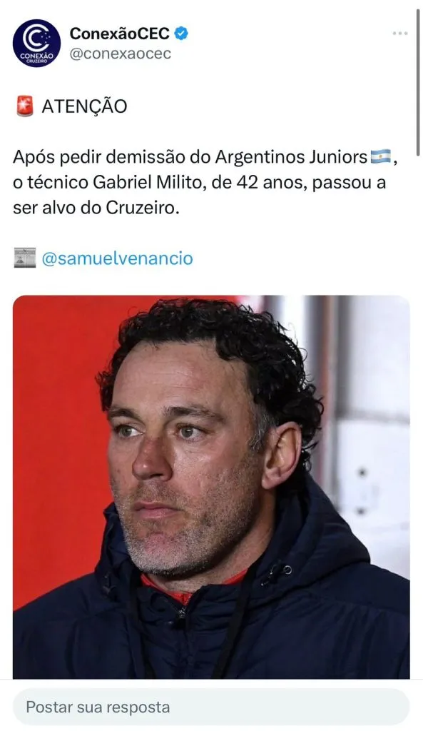423x731 pixels.
Task: Open the ConexãoCEC profile avatar
Action: coord(36,44)
